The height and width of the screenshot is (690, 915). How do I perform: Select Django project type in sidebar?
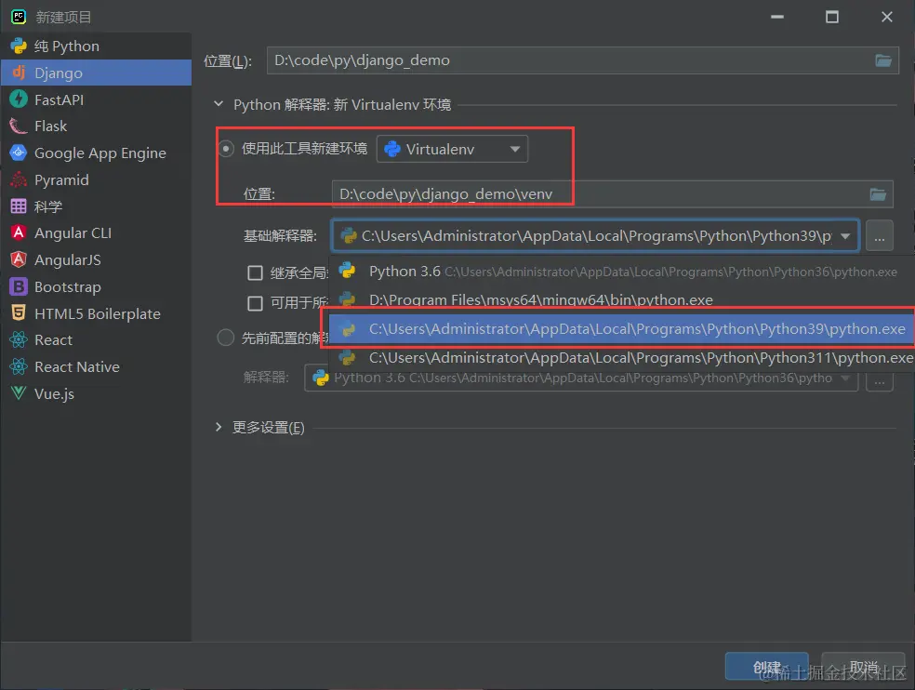[96, 73]
